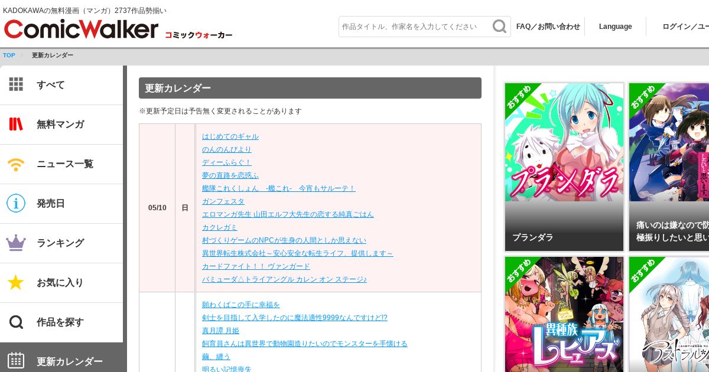The image size is (709, 372).
Task: Click the grid icon beside すべて
Action: pyautogui.click(x=16, y=84)
